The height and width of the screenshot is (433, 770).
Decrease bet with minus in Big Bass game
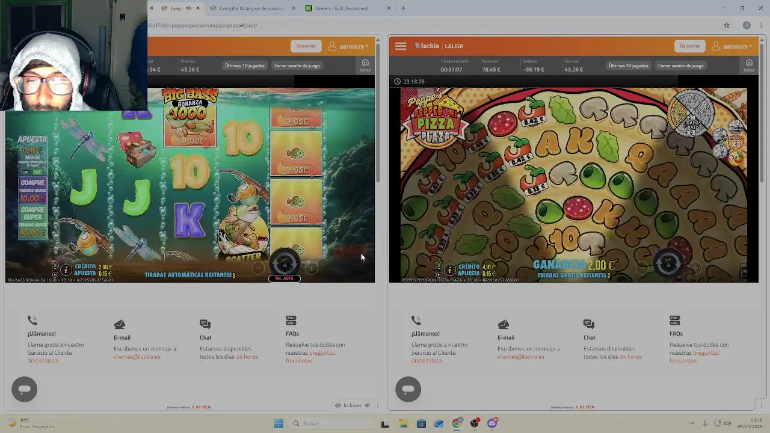point(257,268)
